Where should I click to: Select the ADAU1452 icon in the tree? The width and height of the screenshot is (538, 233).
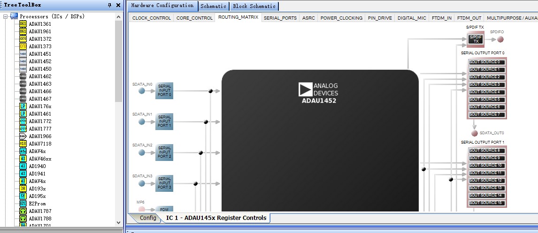click(23, 61)
